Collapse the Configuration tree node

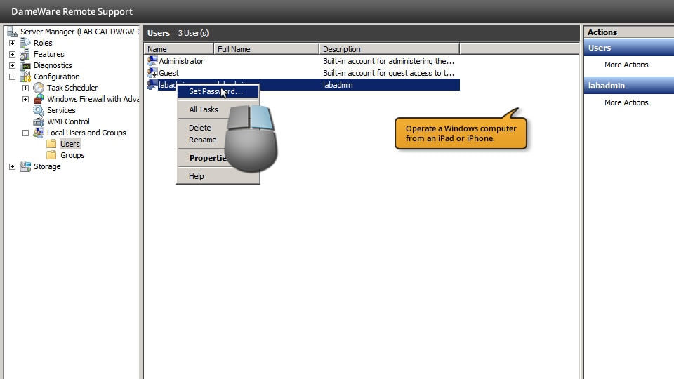pos(12,77)
